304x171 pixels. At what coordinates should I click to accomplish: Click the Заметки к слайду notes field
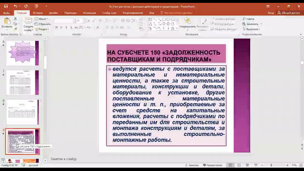[64, 159]
